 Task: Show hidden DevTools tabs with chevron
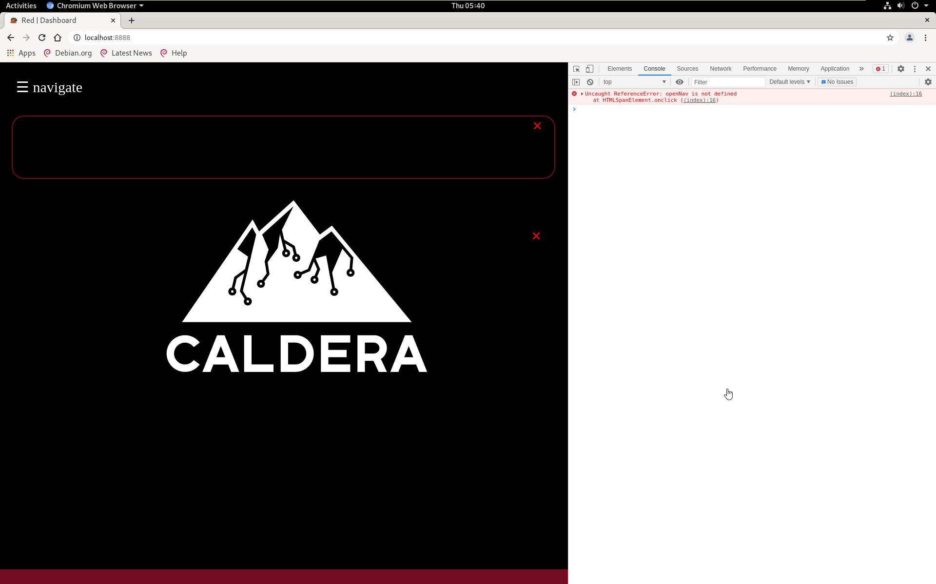[861, 69]
